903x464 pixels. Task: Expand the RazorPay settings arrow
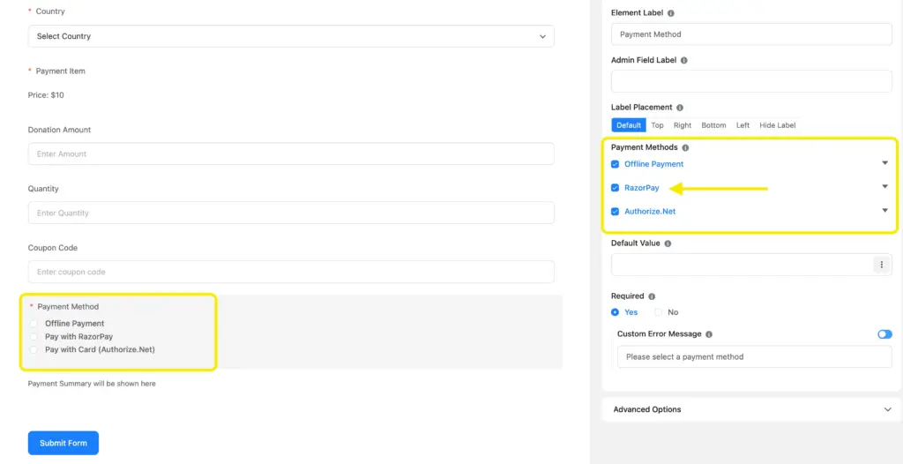[885, 187]
